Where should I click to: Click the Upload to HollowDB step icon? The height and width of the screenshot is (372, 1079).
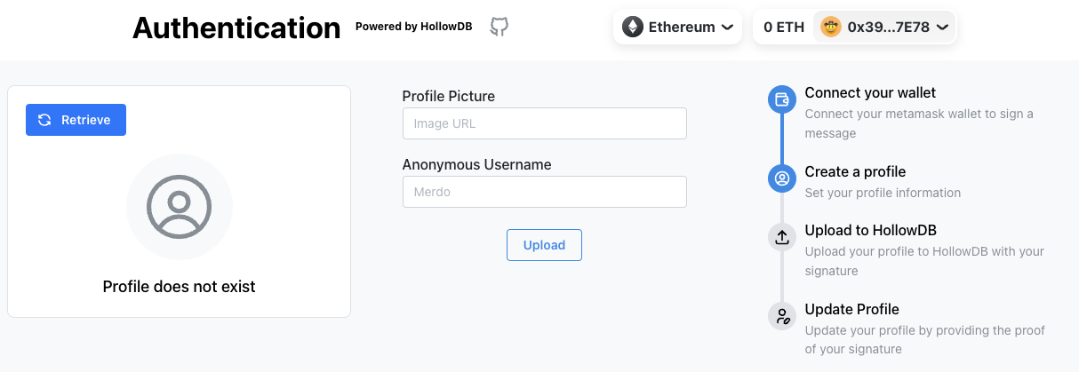click(782, 237)
